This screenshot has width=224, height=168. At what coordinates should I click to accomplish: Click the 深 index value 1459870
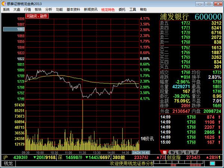(74, 158)
